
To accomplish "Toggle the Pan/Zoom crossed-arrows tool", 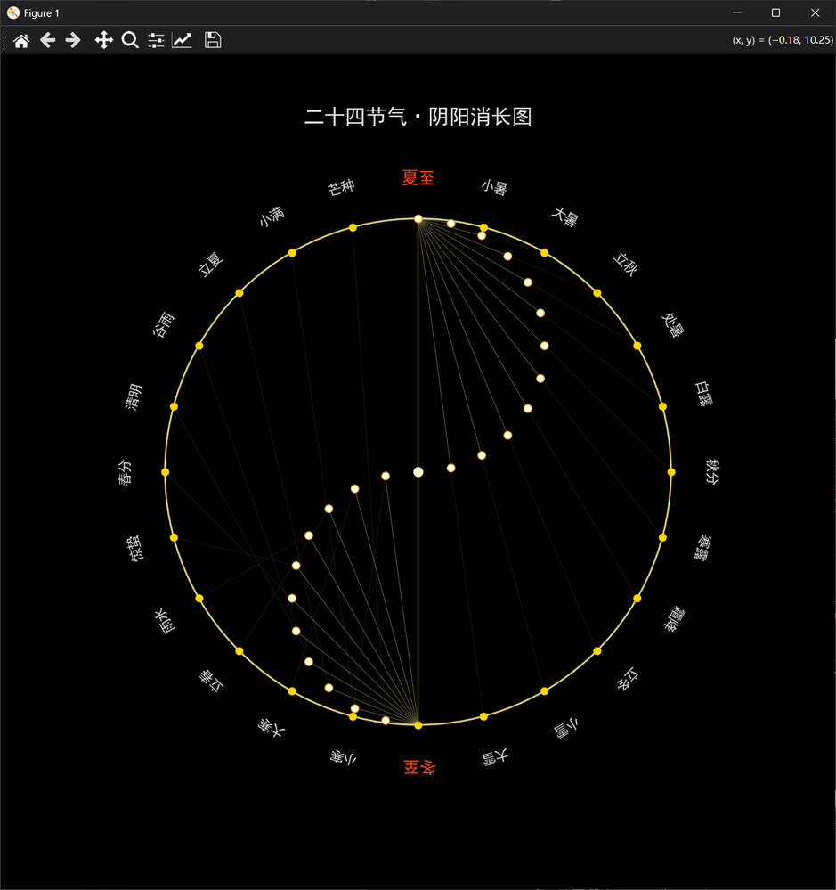I will [x=103, y=40].
